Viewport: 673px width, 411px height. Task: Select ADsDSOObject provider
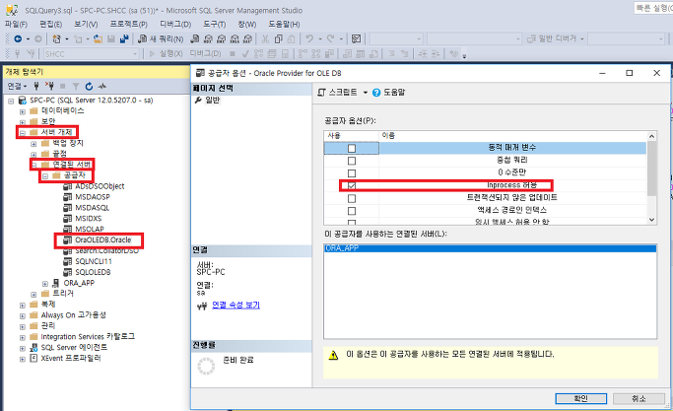coord(100,186)
